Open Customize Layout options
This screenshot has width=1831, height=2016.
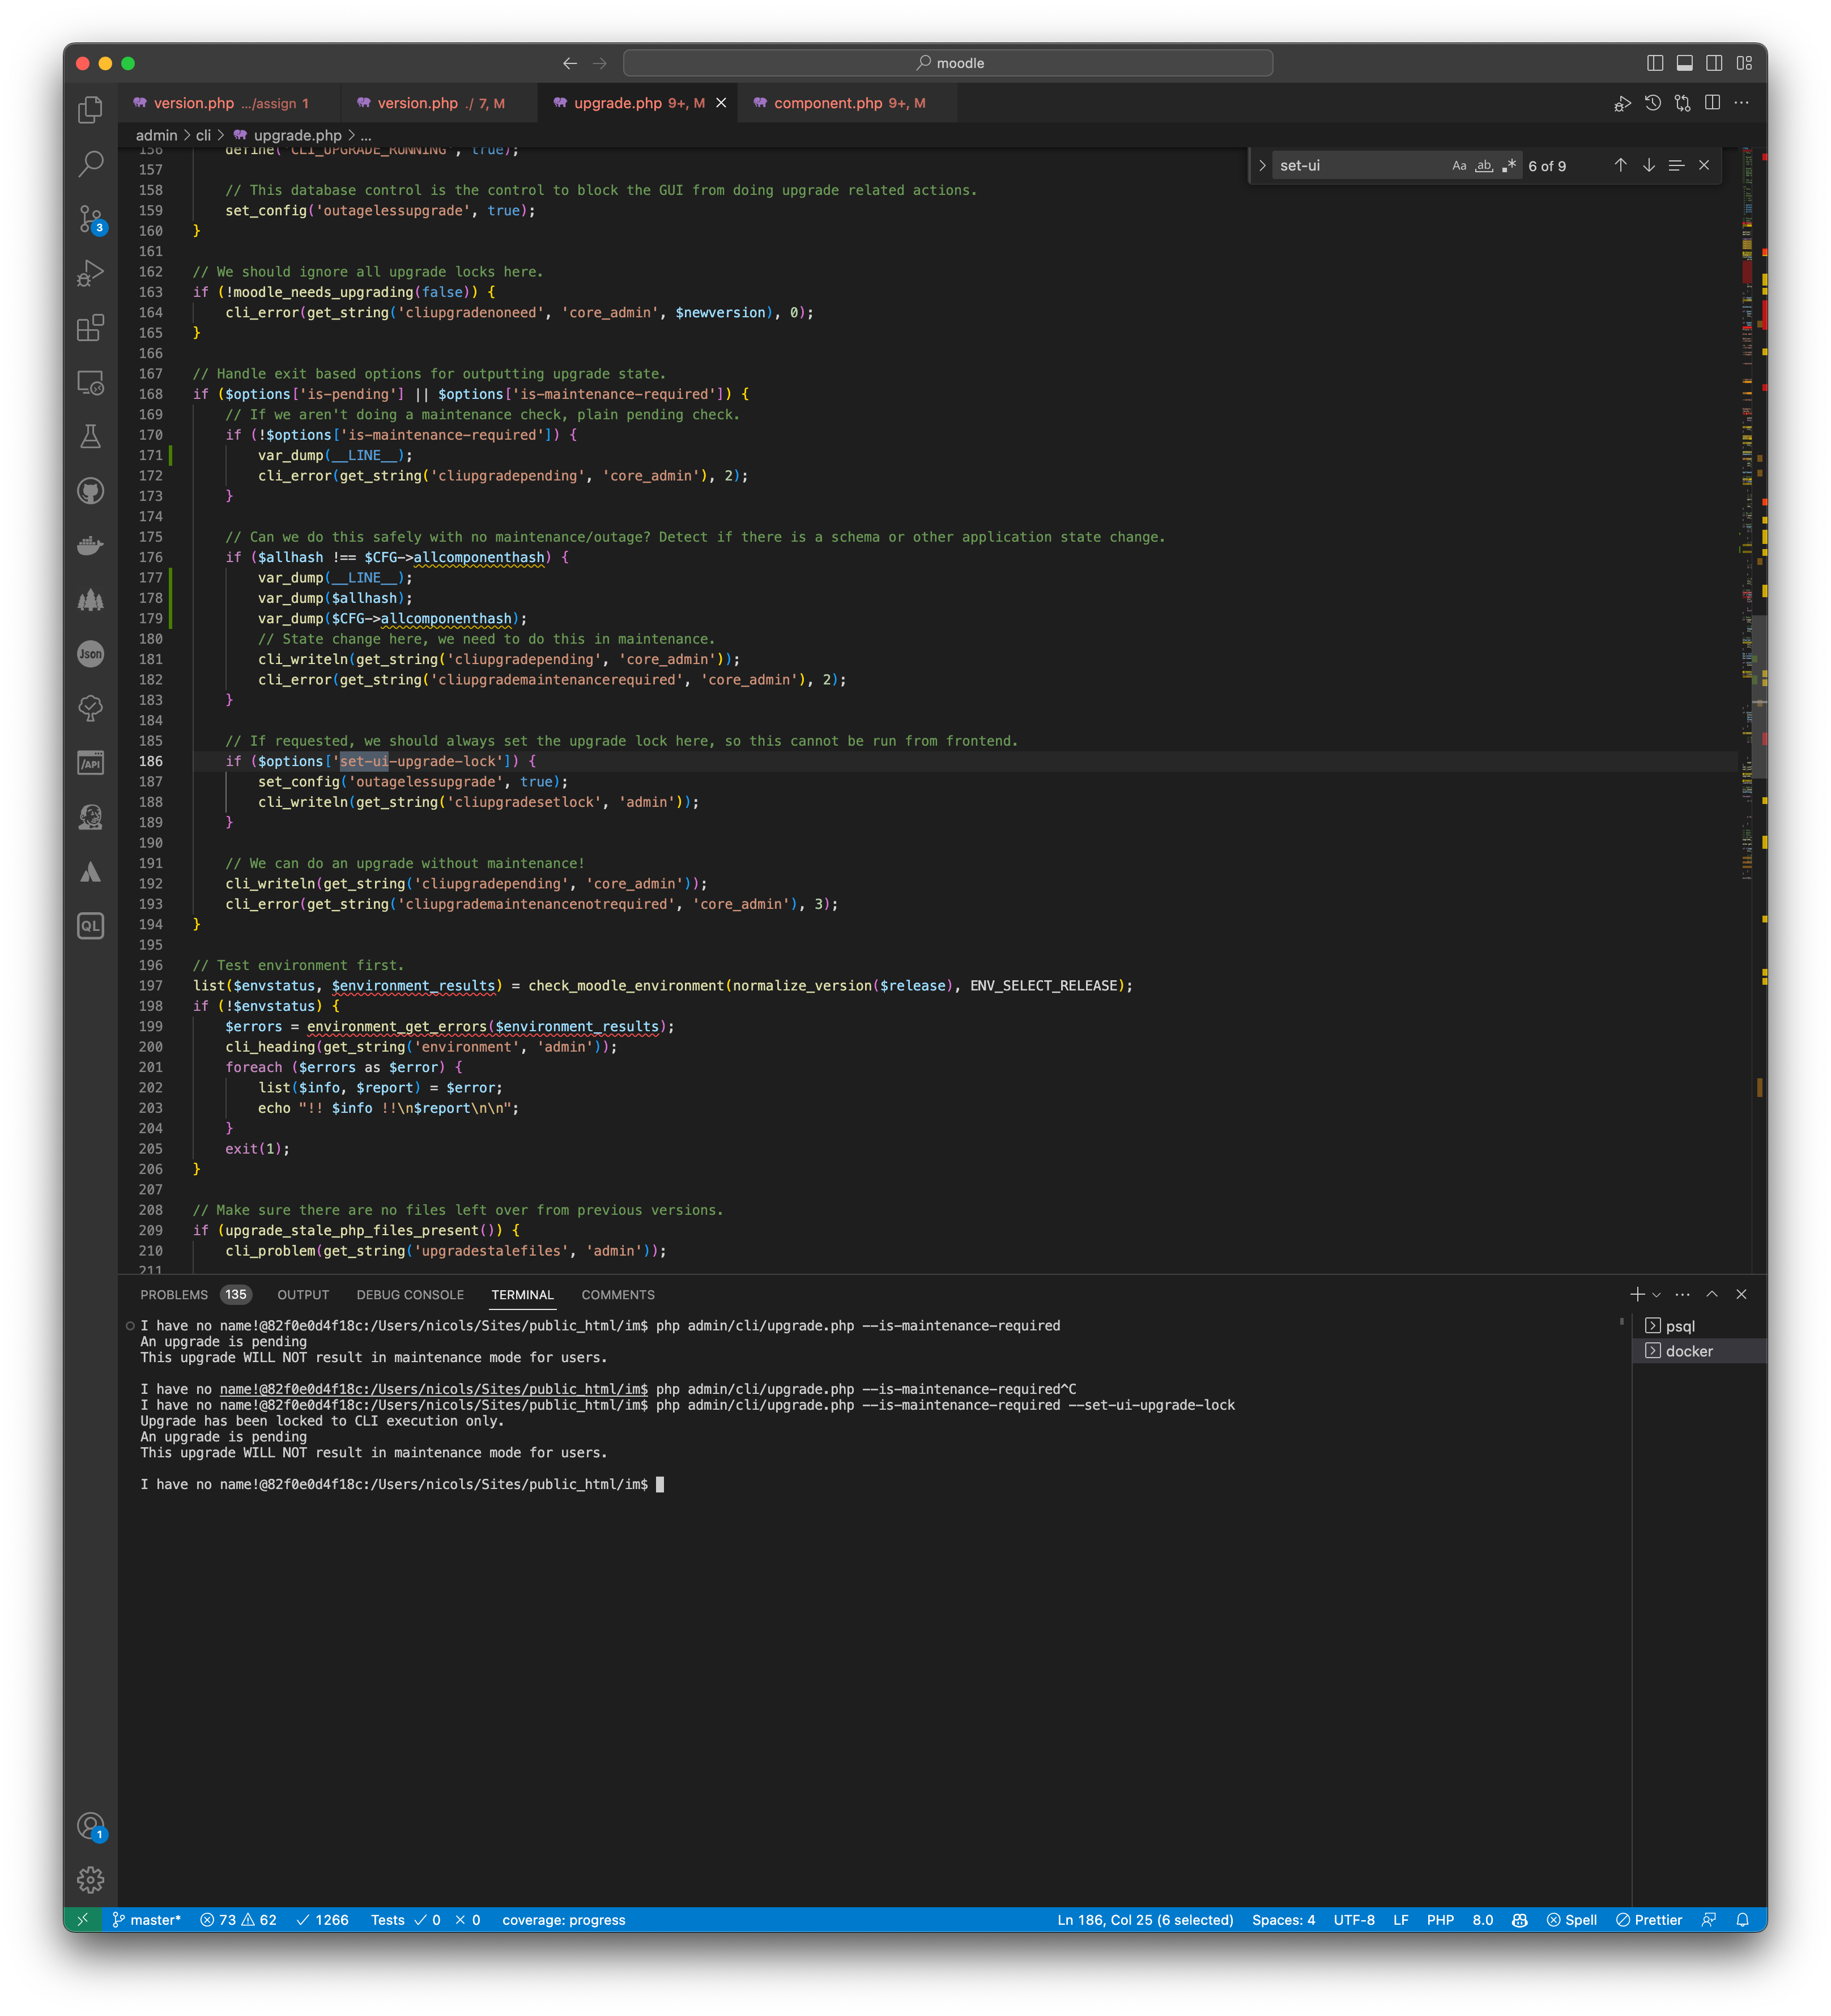click(x=1744, y=63)
